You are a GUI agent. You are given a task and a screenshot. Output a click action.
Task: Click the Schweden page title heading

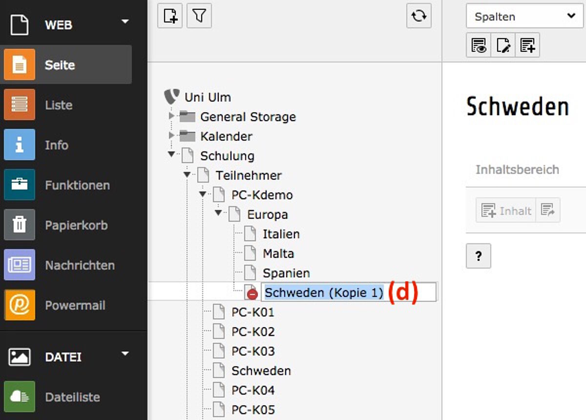click(x=518, y=106)
